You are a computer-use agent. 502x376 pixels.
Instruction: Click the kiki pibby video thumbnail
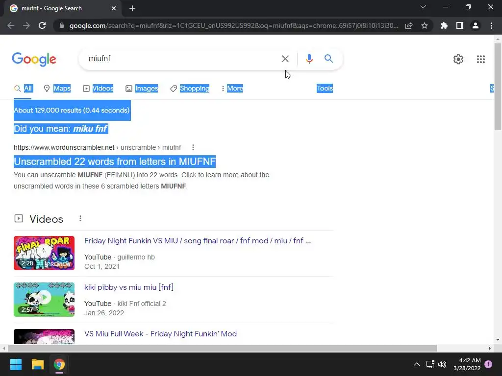click(x=44, y=300)
